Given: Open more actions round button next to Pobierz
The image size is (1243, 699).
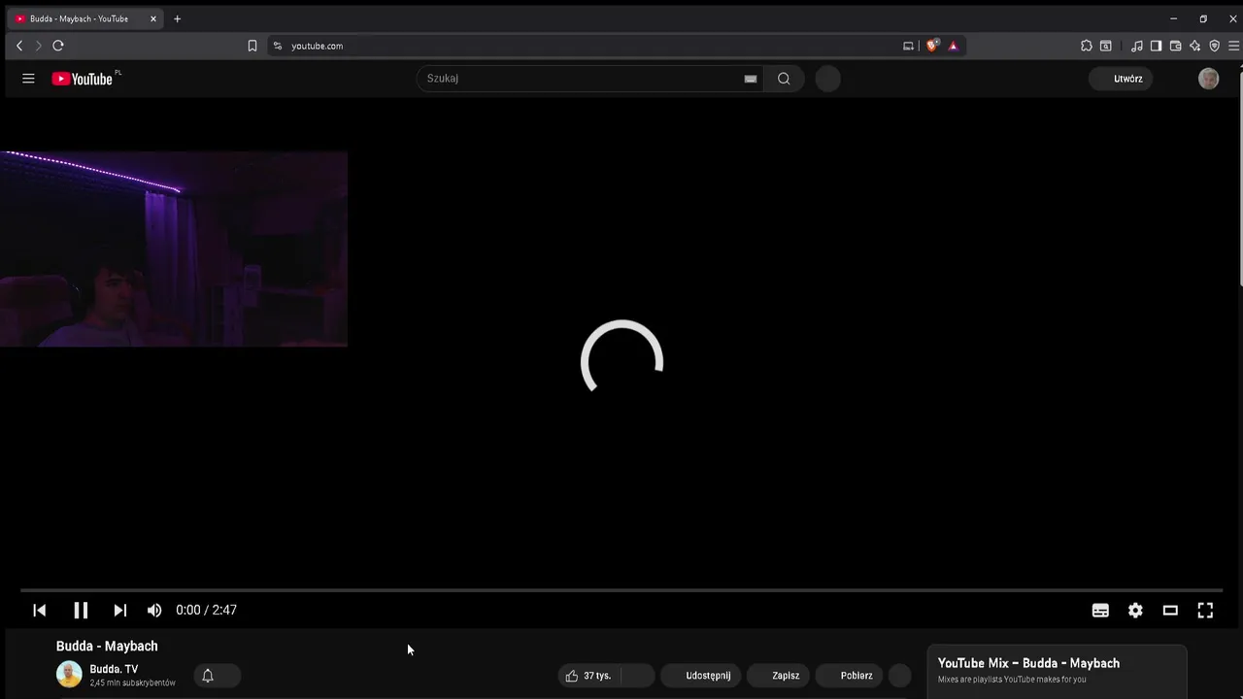Looking at the screenshot, I should [900, 675].
